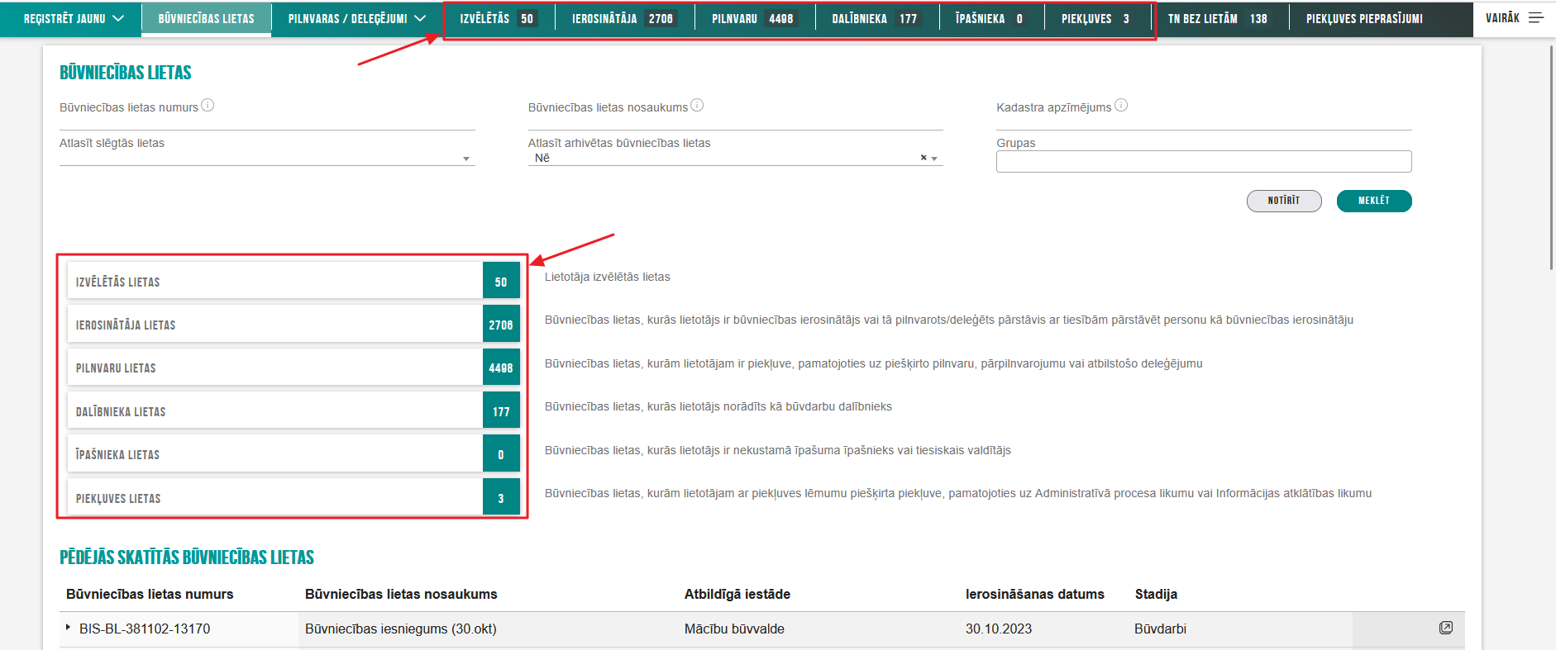The height and width of the screenshot is (650, 1556).
Task: Focus the Būvniecības lietas numurs field
Action: (267, 121)
